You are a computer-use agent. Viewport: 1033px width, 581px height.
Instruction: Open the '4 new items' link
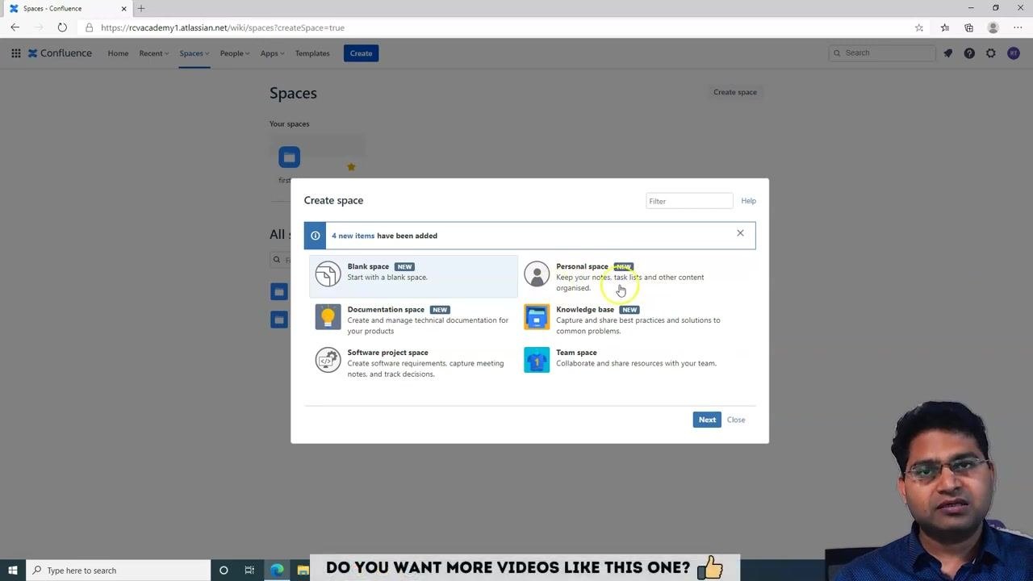tap(353, 236)
